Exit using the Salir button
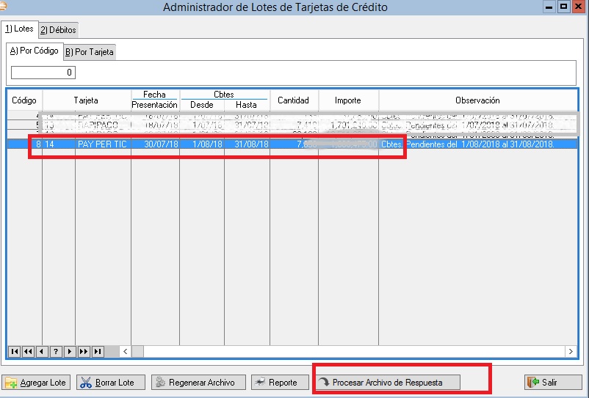 coord(553,383)
